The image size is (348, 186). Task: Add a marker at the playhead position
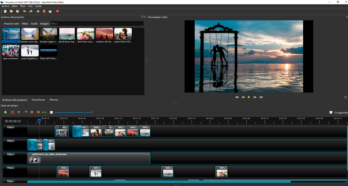[26, 112]
